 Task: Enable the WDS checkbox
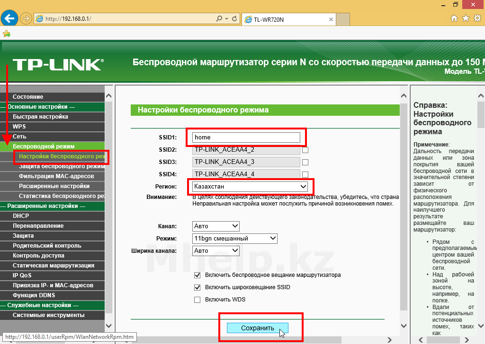[x=197, y=300]
